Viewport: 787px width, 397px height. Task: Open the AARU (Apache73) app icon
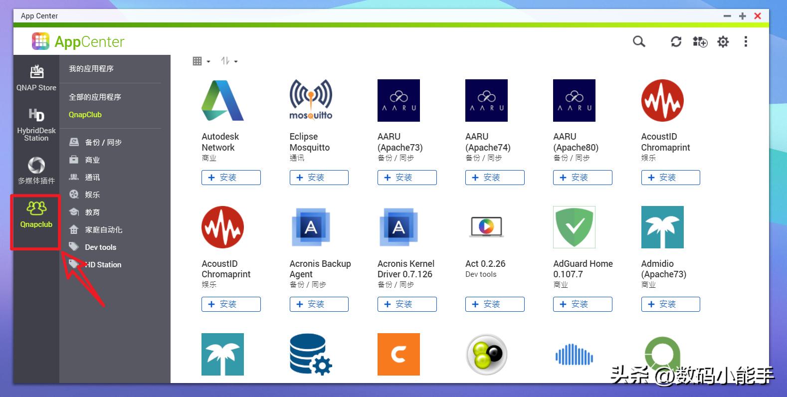pyautogui.click(x=398, y=100)
